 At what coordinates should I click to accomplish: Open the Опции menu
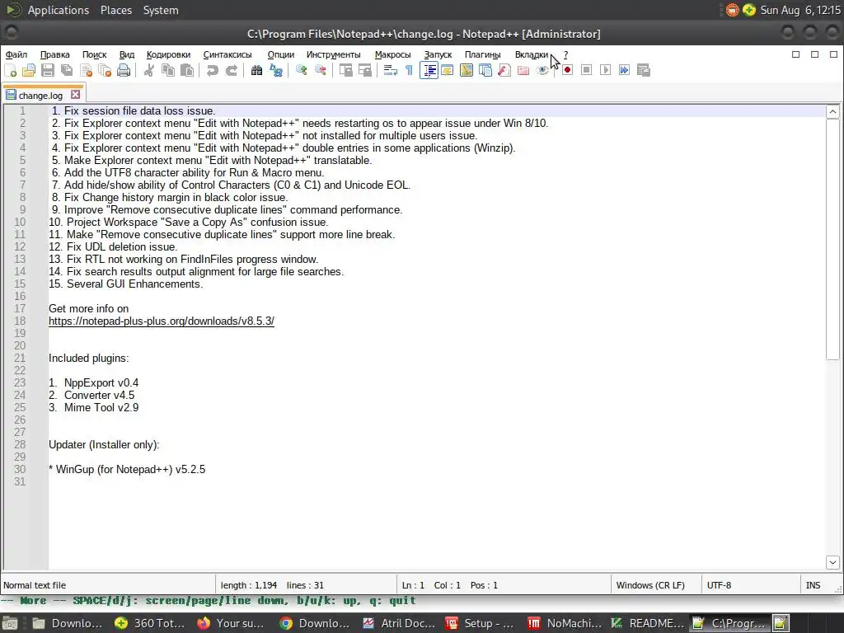click(x=281, y=54)
